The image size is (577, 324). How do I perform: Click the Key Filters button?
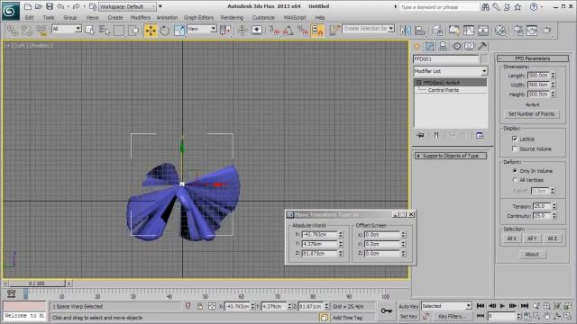pyautogui.click(x=452, y=316)
